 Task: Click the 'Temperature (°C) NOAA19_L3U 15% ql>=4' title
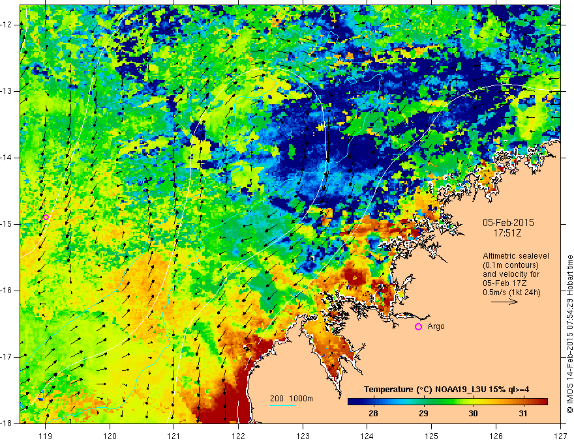point(446,390)
